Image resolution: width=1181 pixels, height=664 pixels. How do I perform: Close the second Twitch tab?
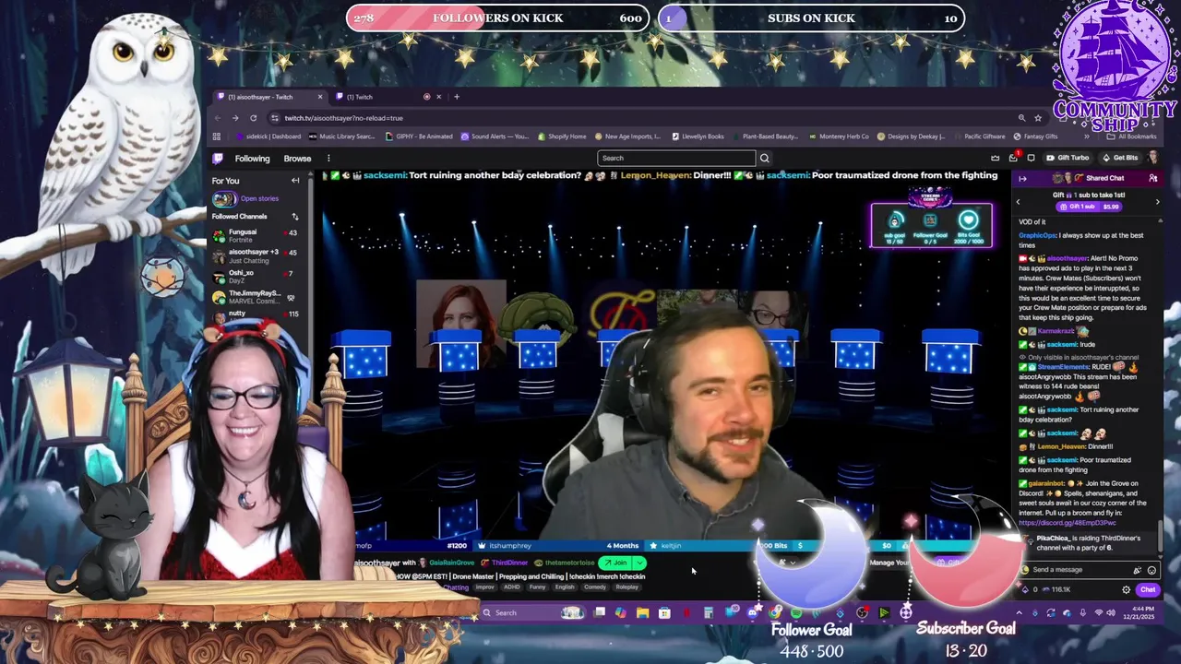pos(439,97)
